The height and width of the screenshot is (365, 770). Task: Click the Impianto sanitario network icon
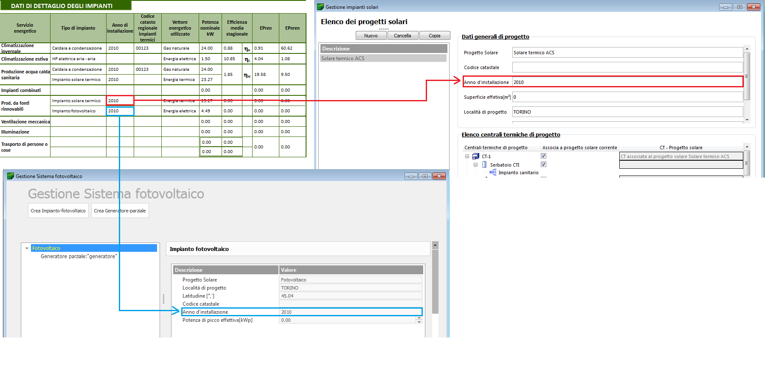click(x=493, y=173)
